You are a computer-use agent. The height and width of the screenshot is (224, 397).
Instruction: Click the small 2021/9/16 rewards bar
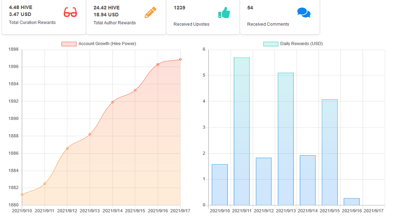coord(351,202)
